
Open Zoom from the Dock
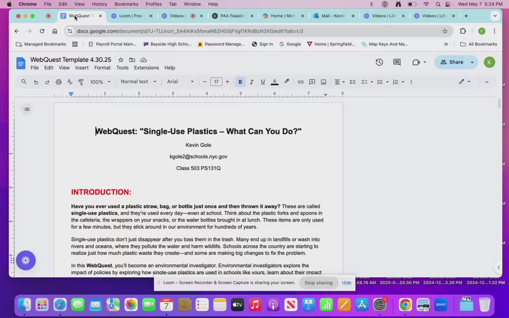441,305
